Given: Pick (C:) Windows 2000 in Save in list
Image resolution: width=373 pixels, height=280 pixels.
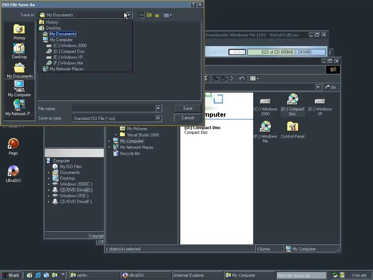Looking at the screenshot, I should tap(70, 46).
